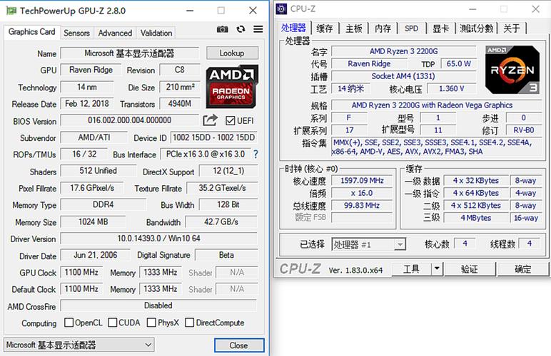The width and height of the screenshot is (551, 356).
Task: Expand the 工具 button dropdown arrow
Action: click(437, 268)
